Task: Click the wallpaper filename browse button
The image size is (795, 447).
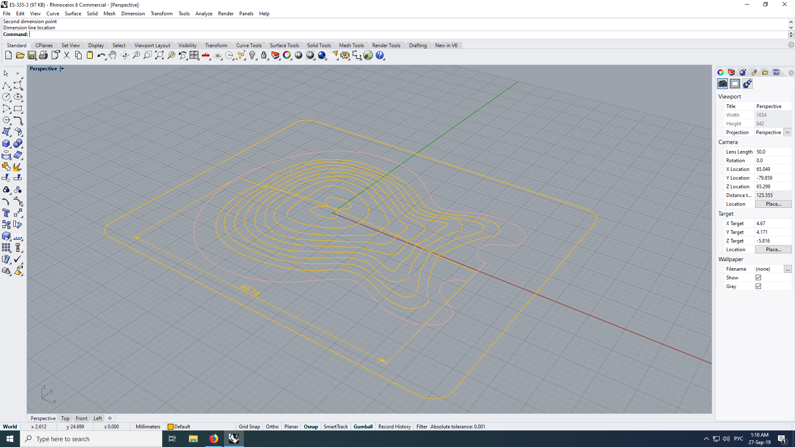Action: 788,269
